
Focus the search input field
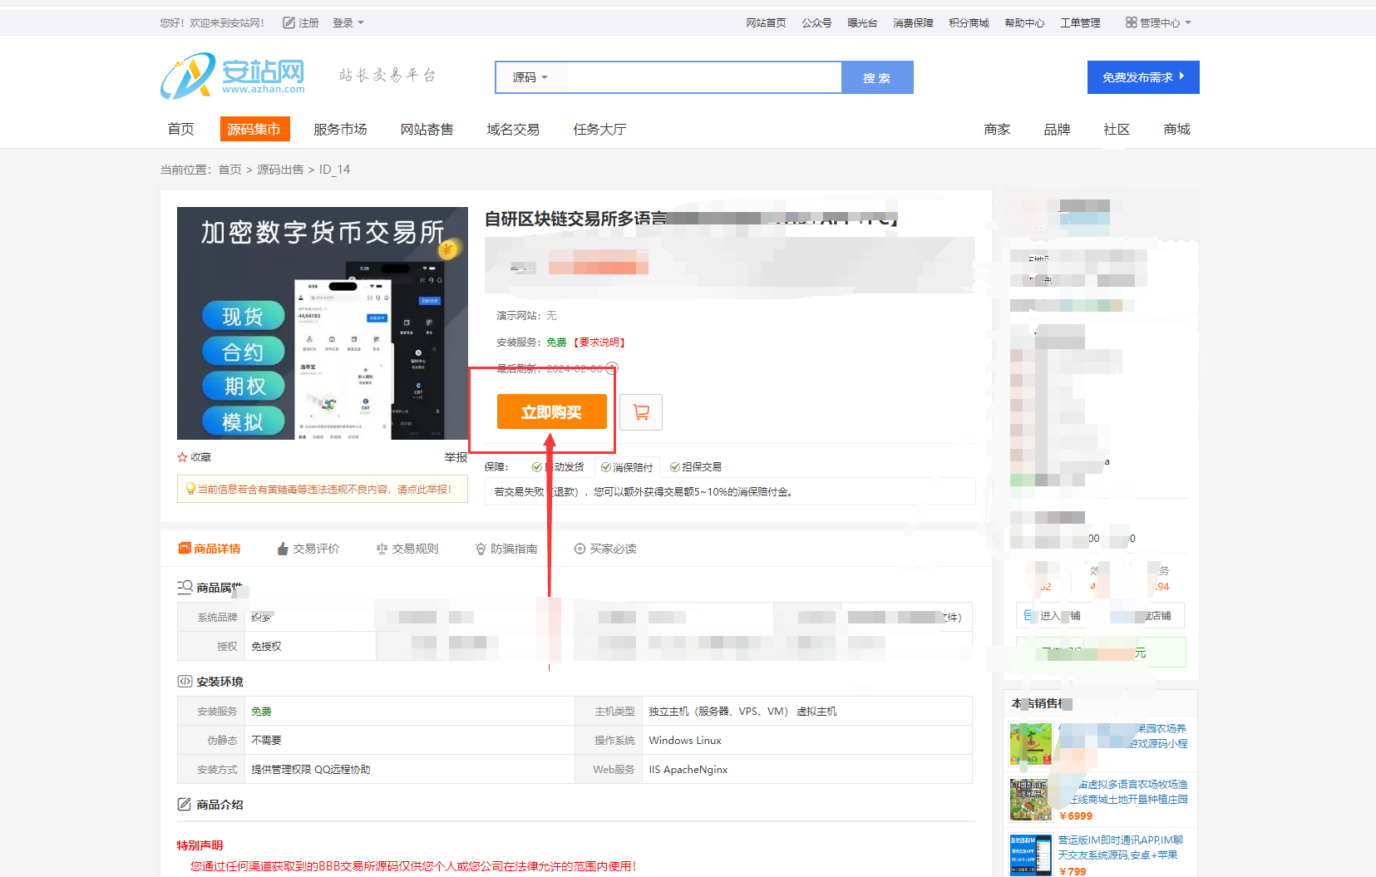(x=704, y=77)
